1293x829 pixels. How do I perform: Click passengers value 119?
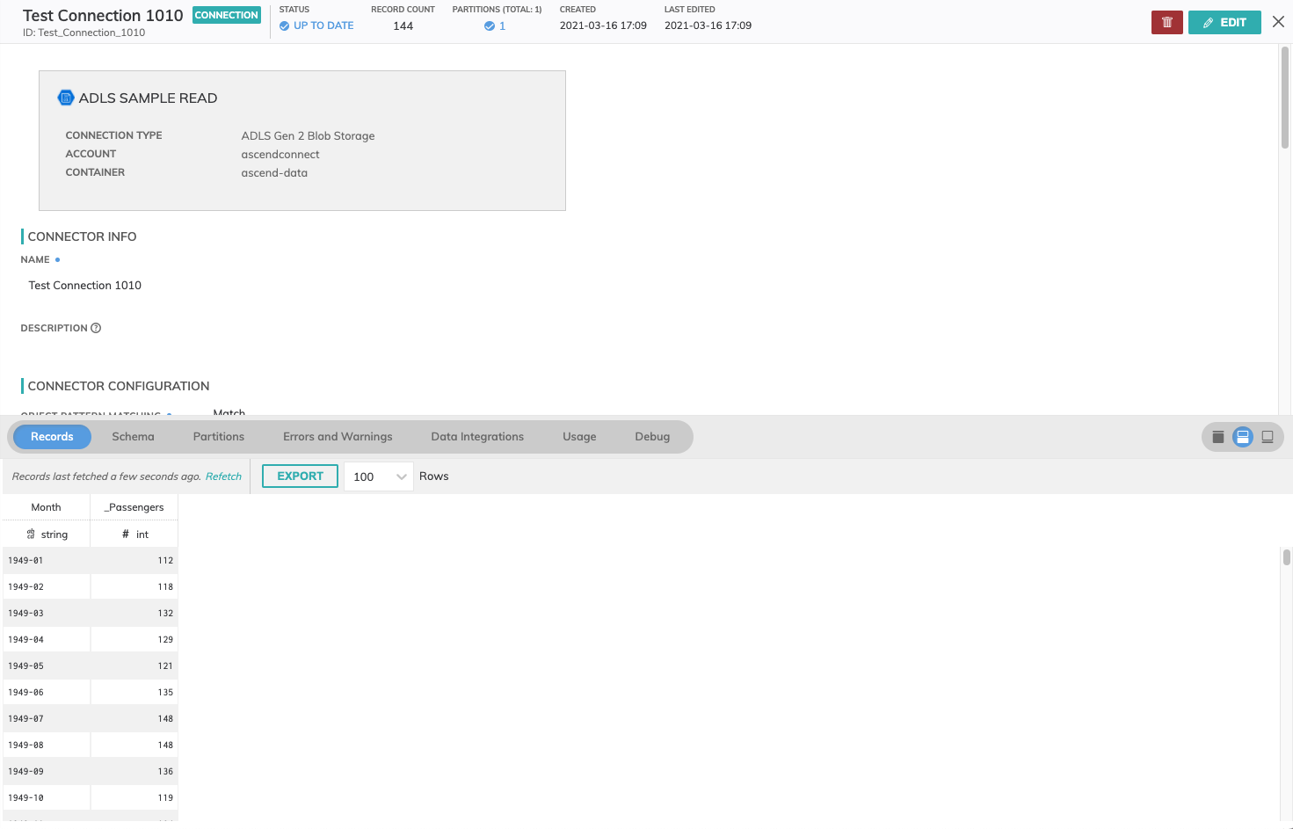coord(165,797)
